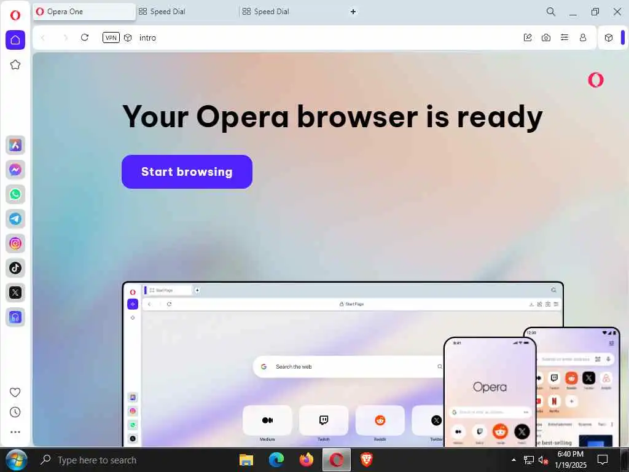This screenshot has height=472, width=629.
Task: Open the profile account icon
Action: pyautogui.click(x=583, y=37)
